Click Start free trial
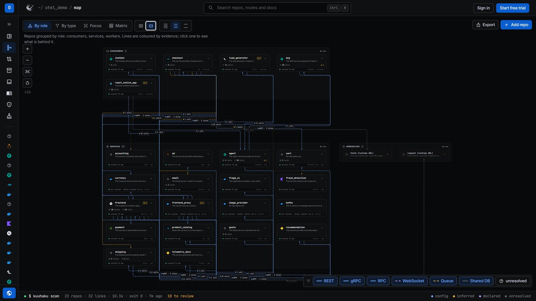The width and height of the screenshot is (536, 301). 513,8
